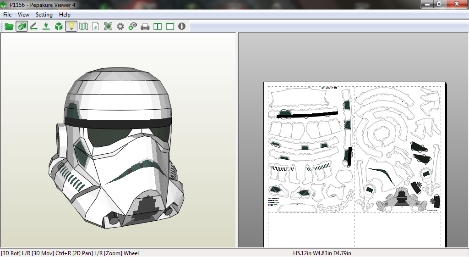Open the View menu
The image size is (469, 257).
tap(23, 15)
